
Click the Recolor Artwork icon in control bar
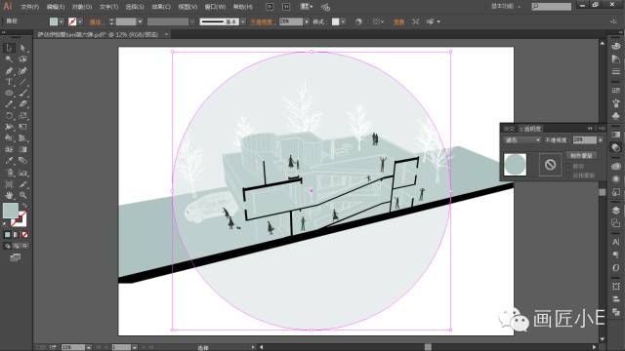tap(358, 21)
